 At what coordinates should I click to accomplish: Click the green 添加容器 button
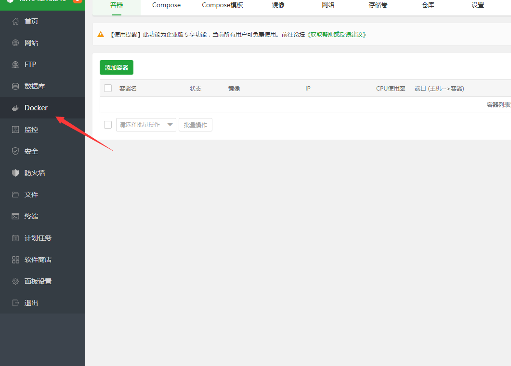pos(117,67)
